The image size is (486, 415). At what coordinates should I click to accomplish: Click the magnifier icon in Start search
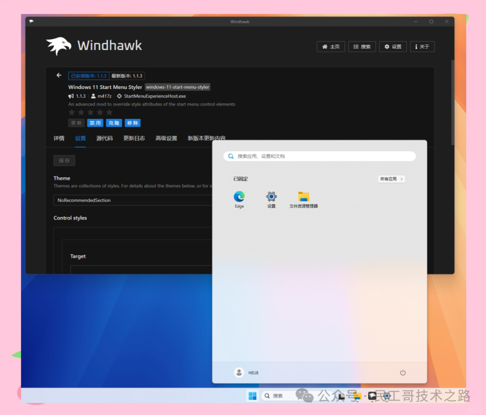[231, 156]
